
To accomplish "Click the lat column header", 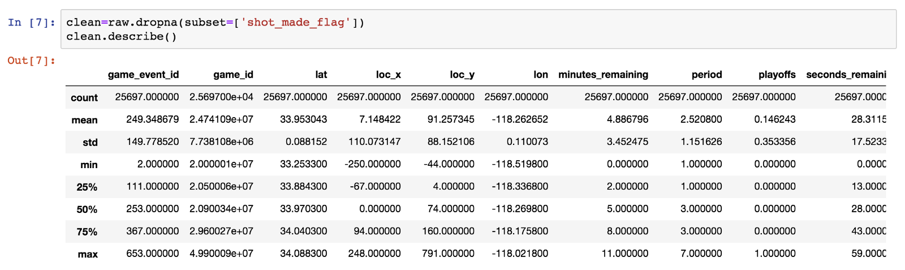I will coord(321,75).
